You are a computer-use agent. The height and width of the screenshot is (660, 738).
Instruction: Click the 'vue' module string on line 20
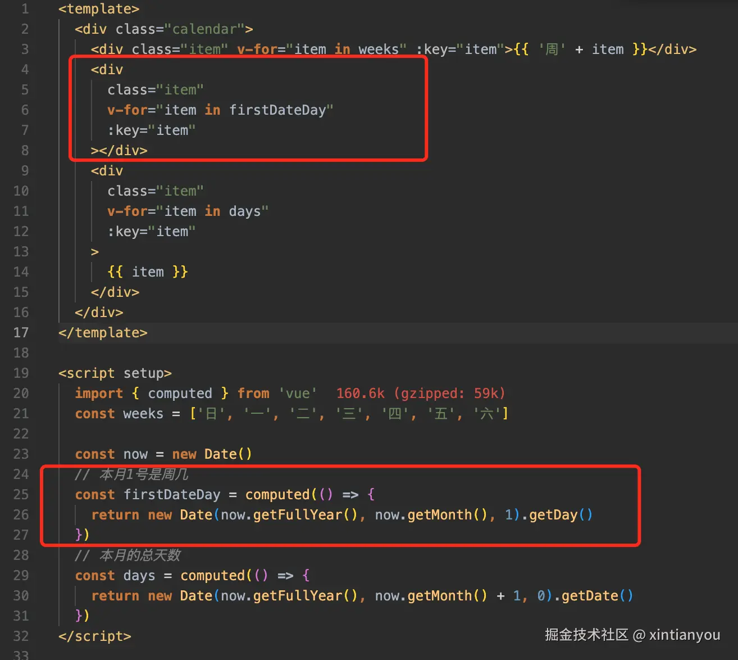click(298, 394)
